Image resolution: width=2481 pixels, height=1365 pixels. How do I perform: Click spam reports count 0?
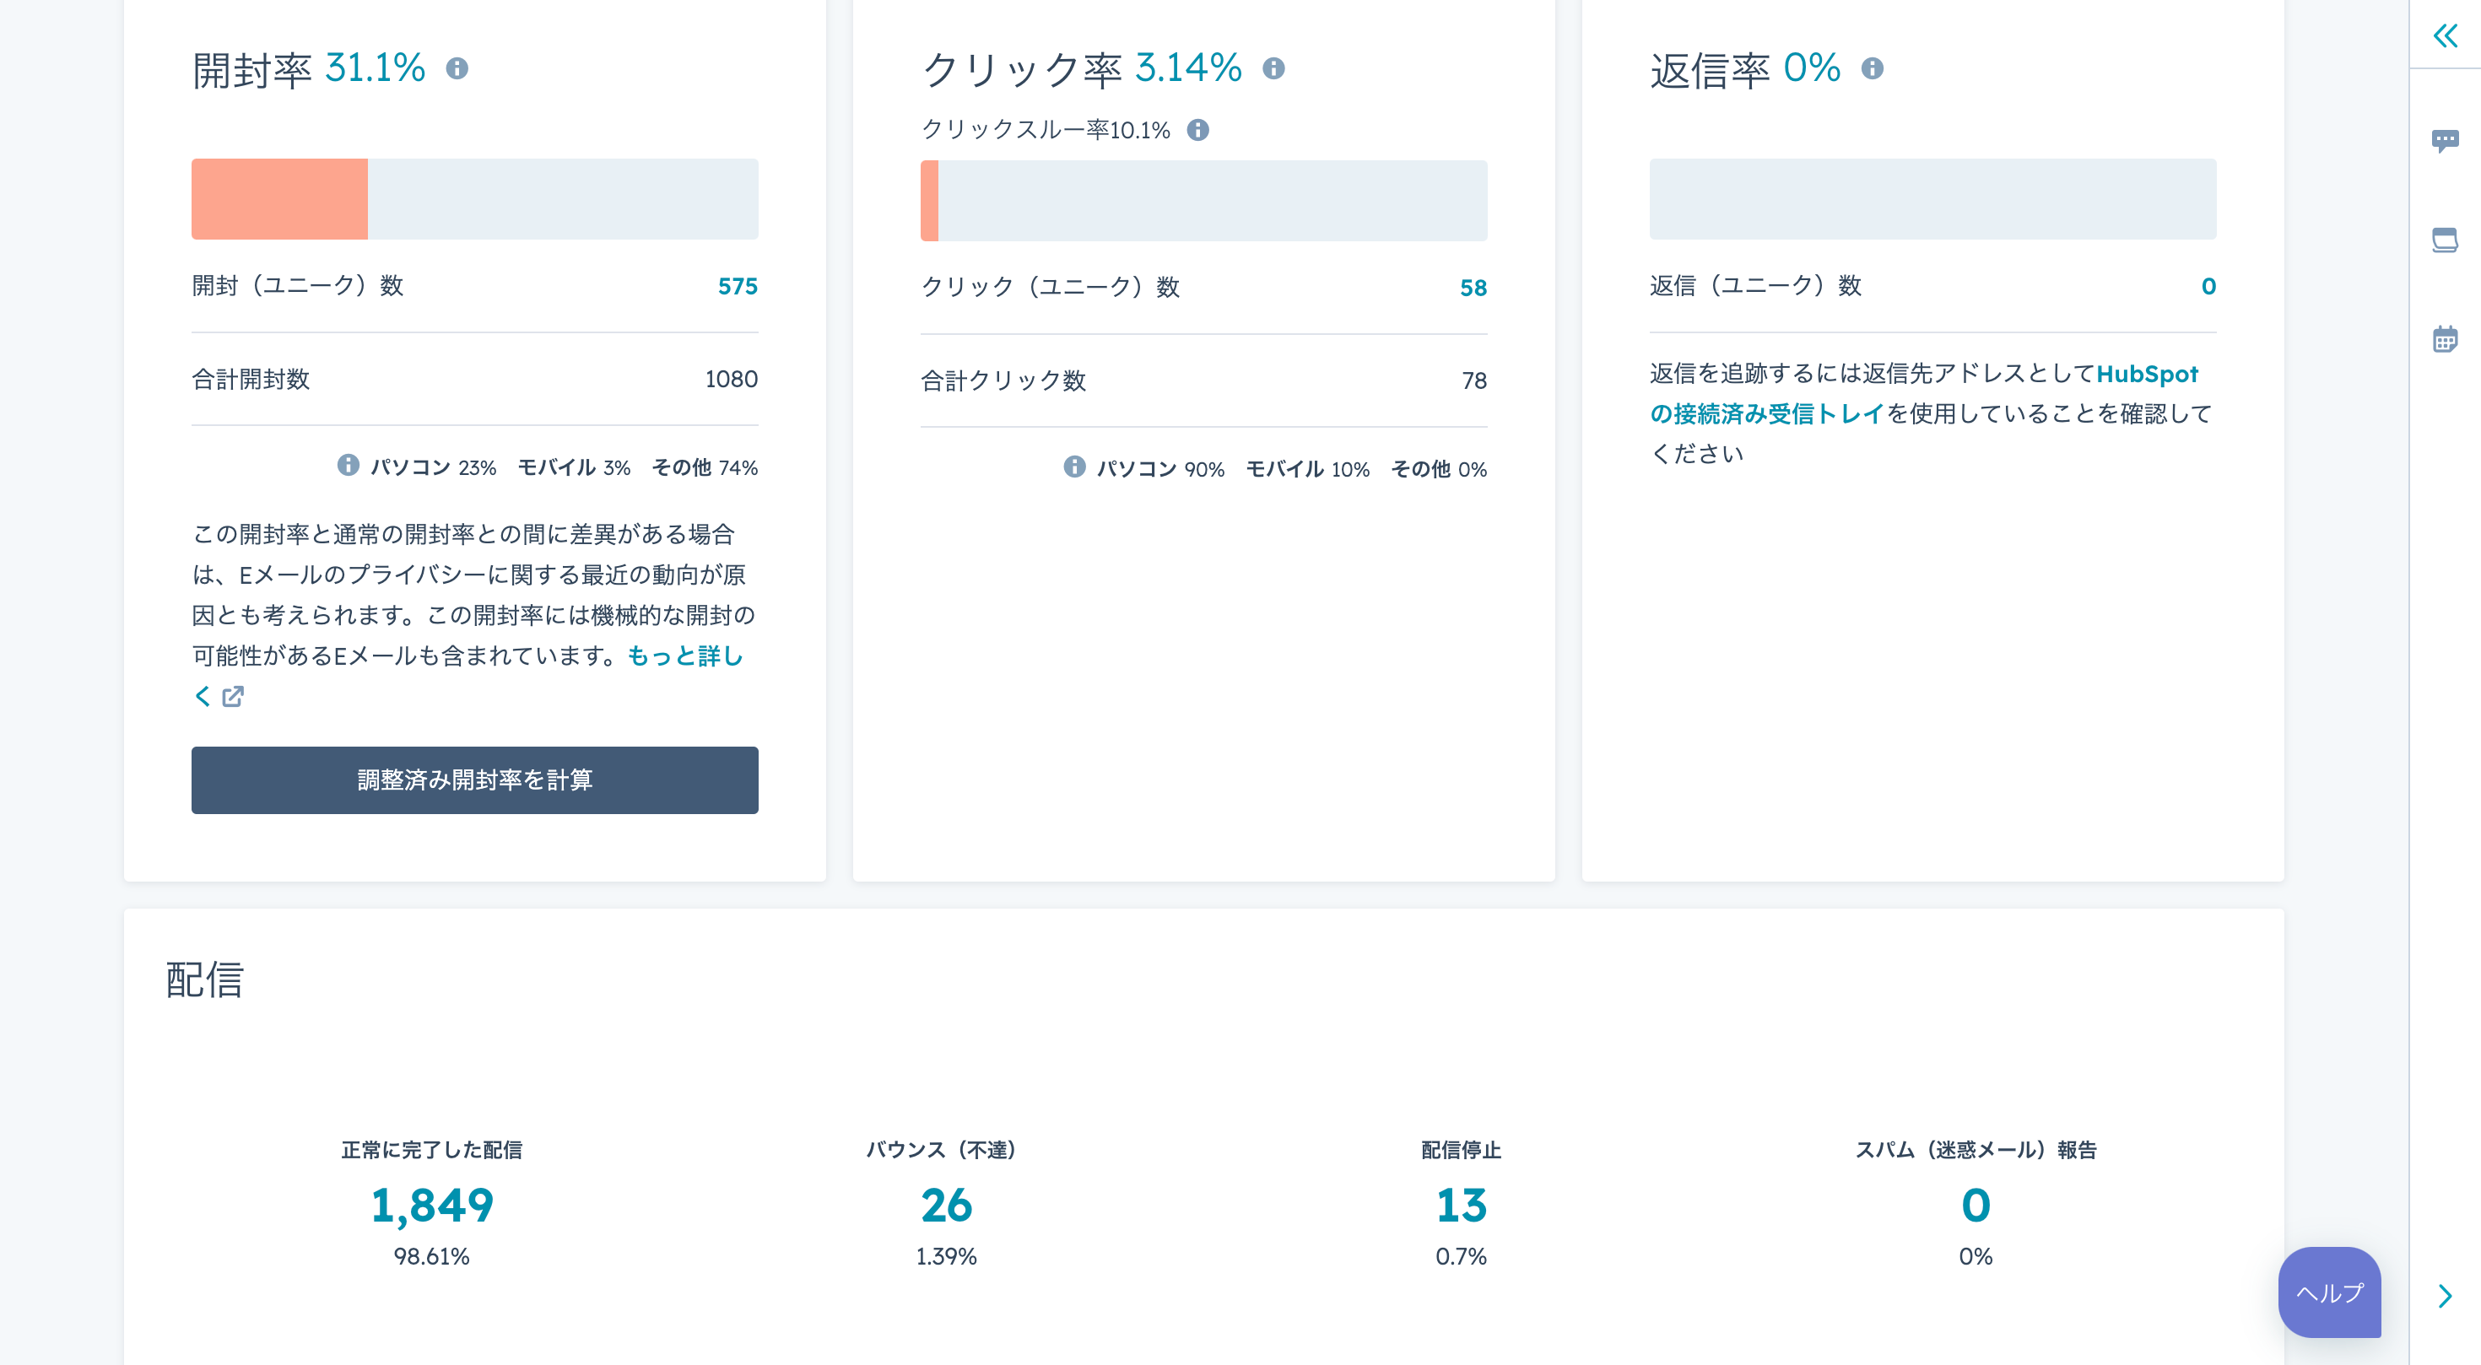(1976, 1206)
